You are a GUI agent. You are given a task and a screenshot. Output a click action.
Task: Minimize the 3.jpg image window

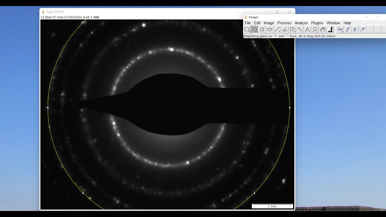266,12
